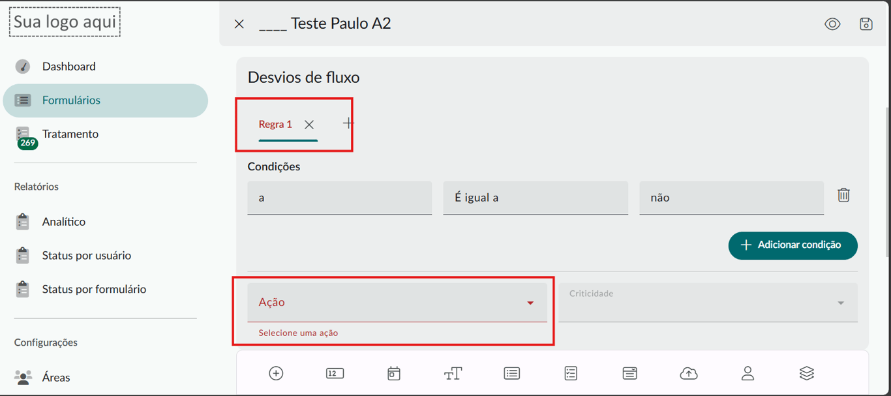Click the Adicionar condição button
The image size is (891, 396).
click(x=793, y=245)
